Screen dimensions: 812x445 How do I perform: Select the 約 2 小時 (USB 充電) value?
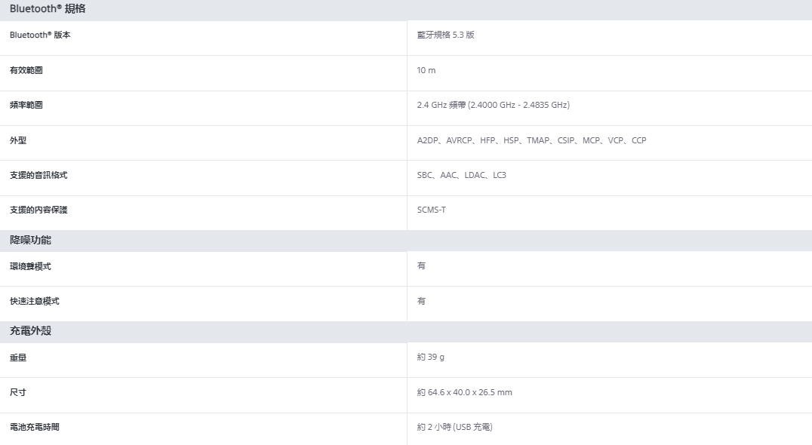tap(454, 428)
